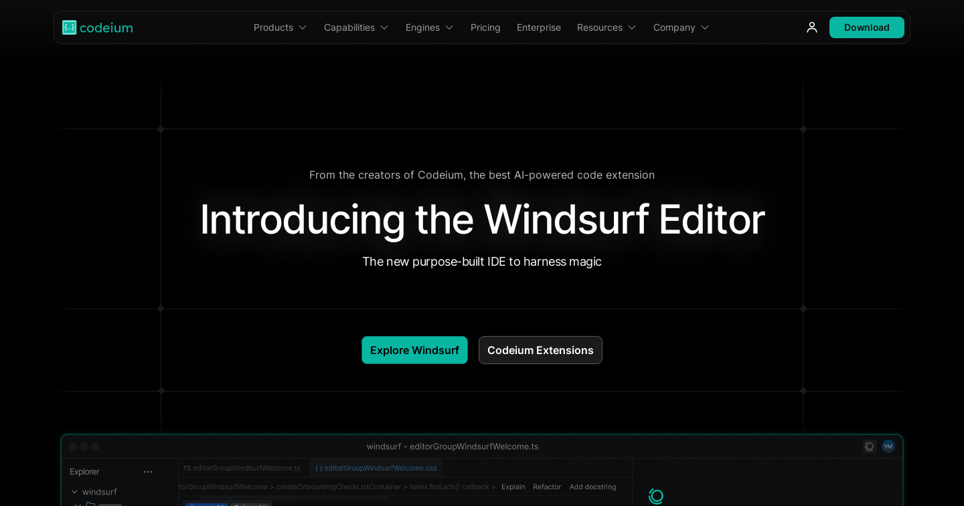Click the Refactor code action

click(547, 487)
